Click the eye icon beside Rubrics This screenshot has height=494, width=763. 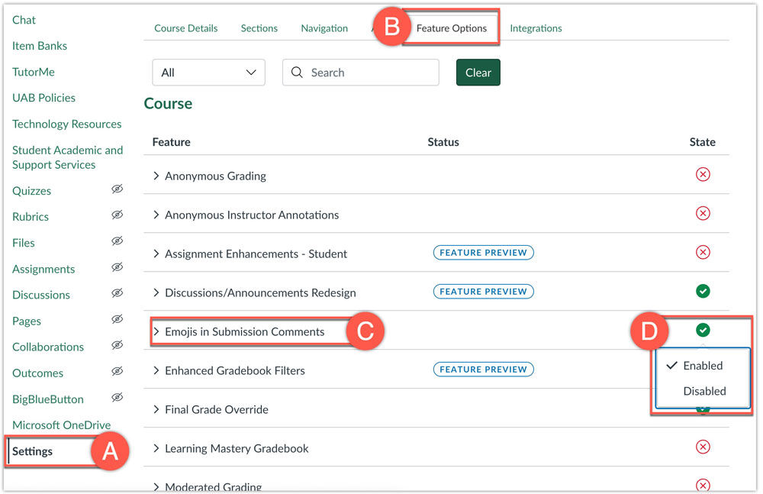tap(117, 216)
